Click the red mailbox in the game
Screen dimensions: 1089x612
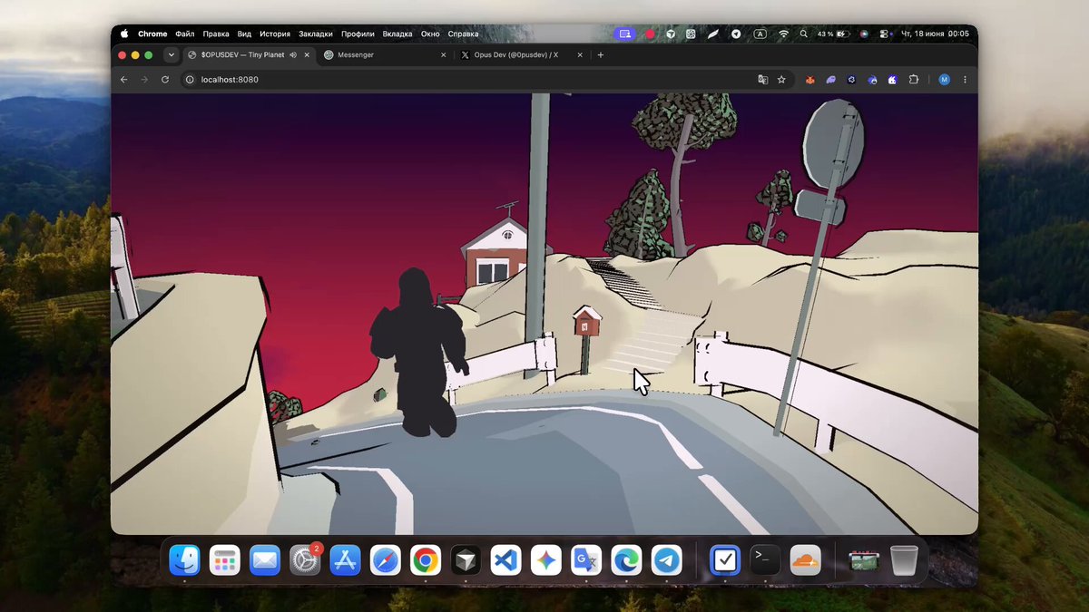[x=587, y=323]
